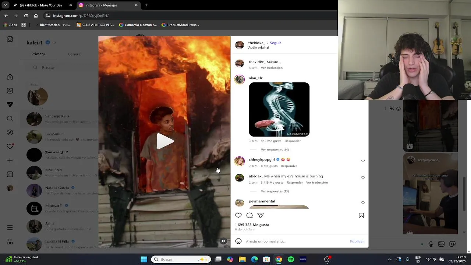
Task: Open profile avatar in Instagram sidebar
Action: point(10,188)
